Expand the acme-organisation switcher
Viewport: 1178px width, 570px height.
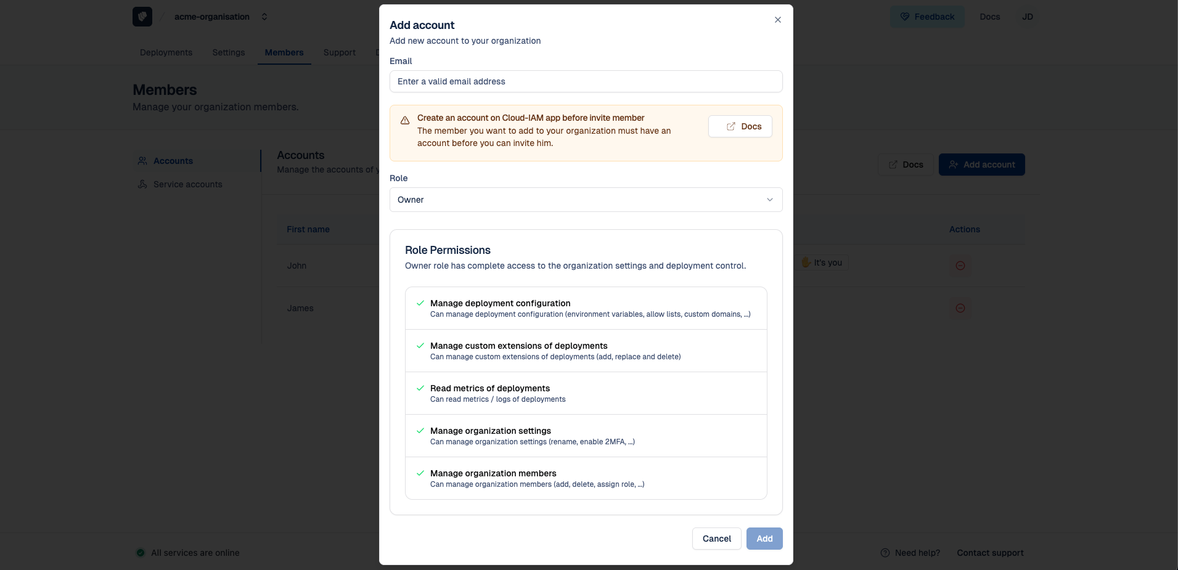click(264, 17)
